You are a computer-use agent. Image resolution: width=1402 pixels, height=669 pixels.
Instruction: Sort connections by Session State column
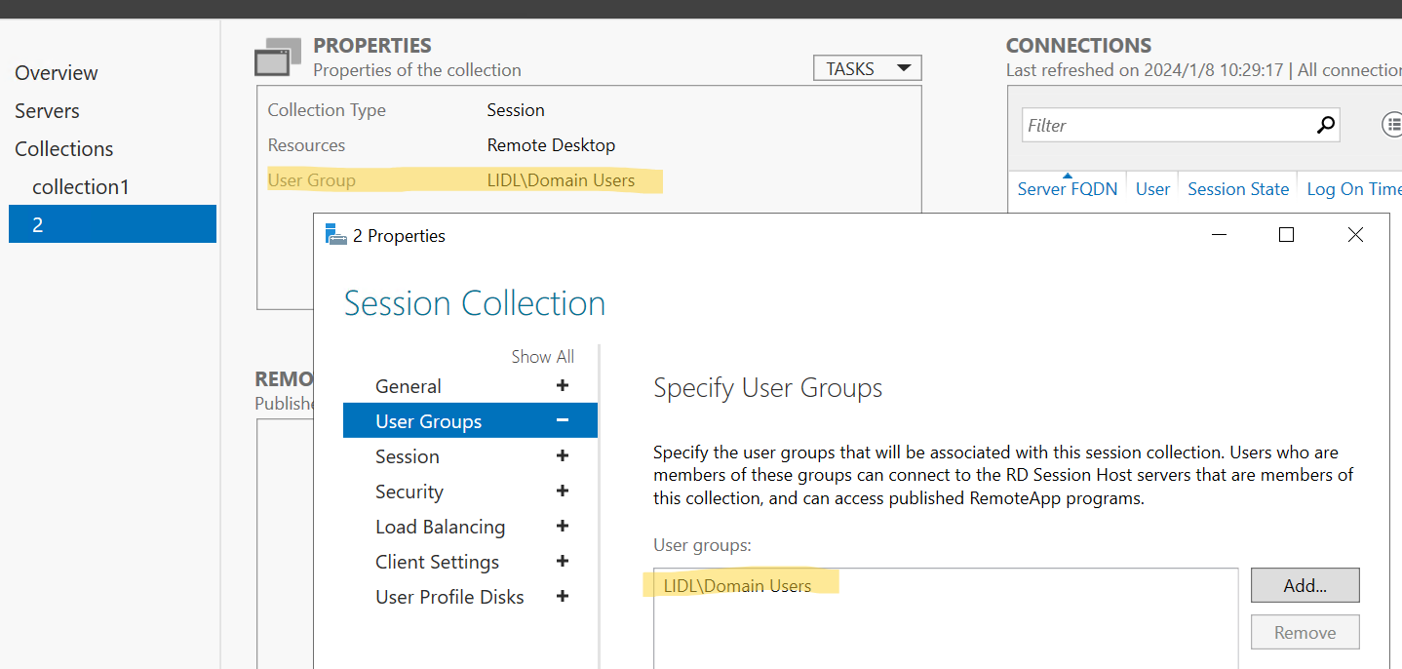coord(1238,189)
